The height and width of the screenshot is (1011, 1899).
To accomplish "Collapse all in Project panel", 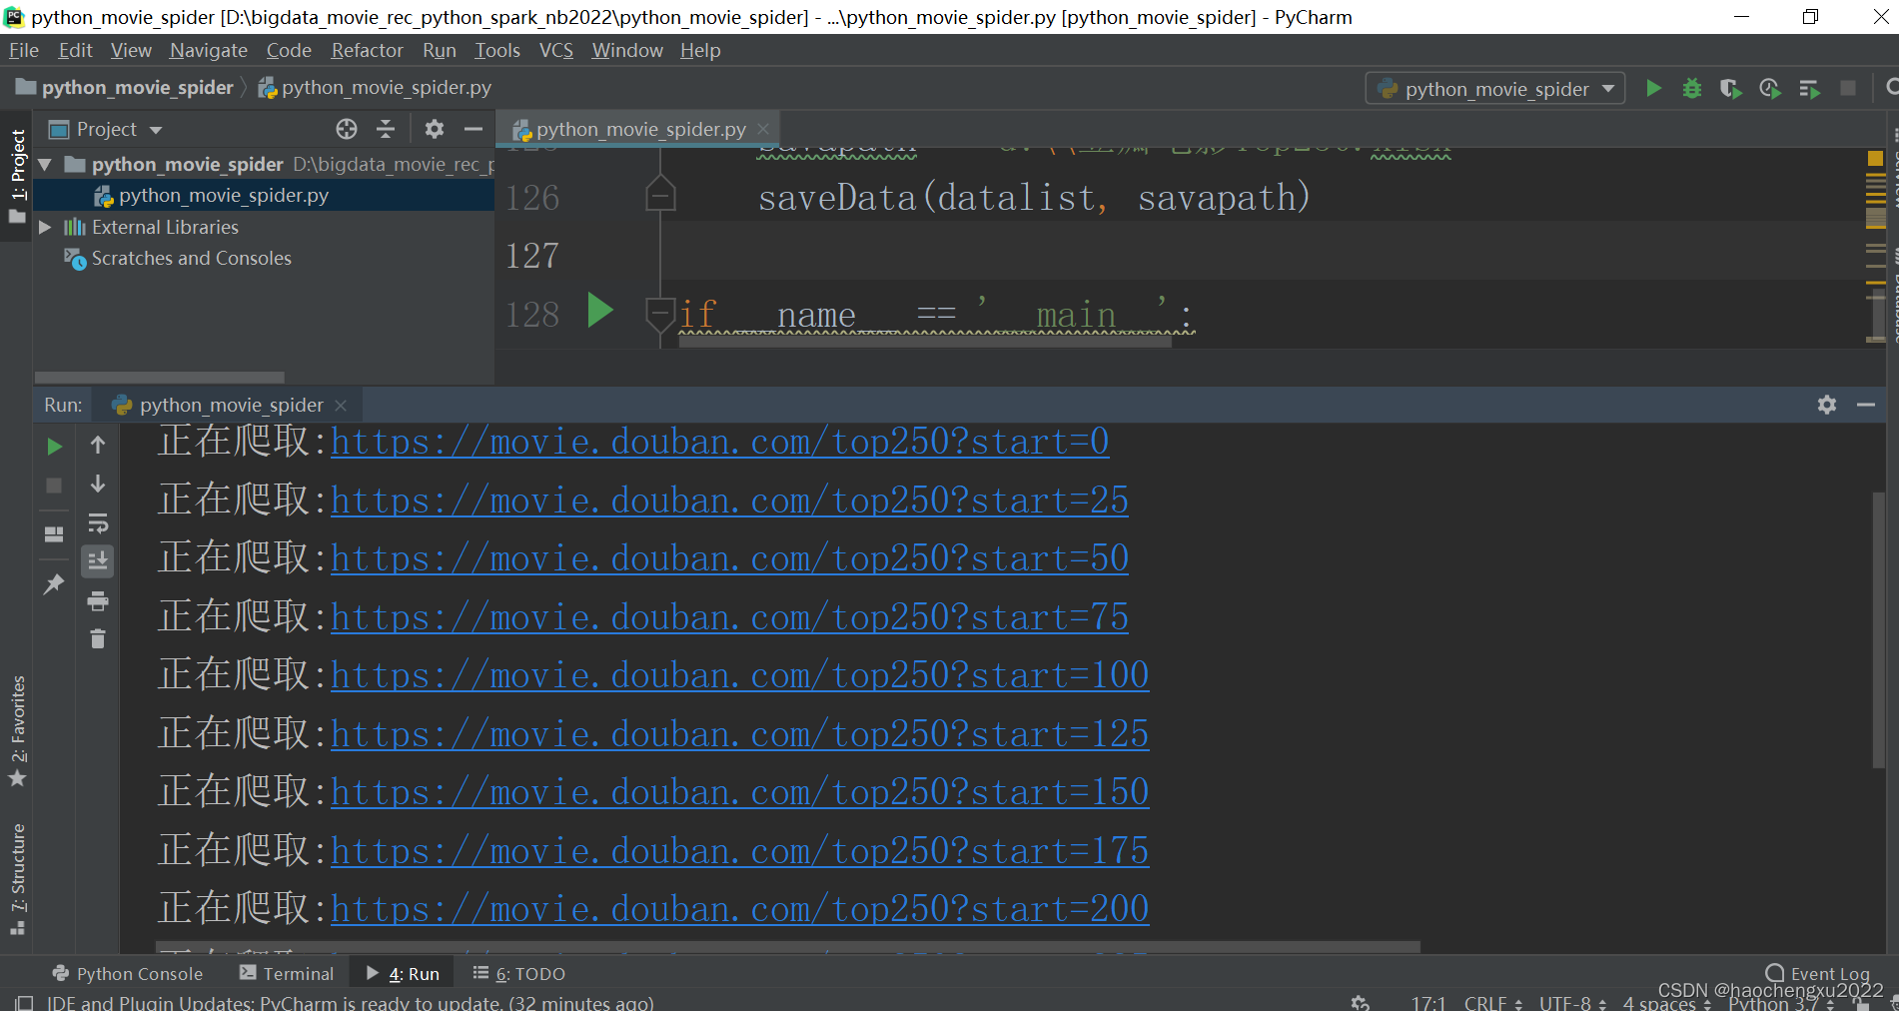I will (386, 129).
